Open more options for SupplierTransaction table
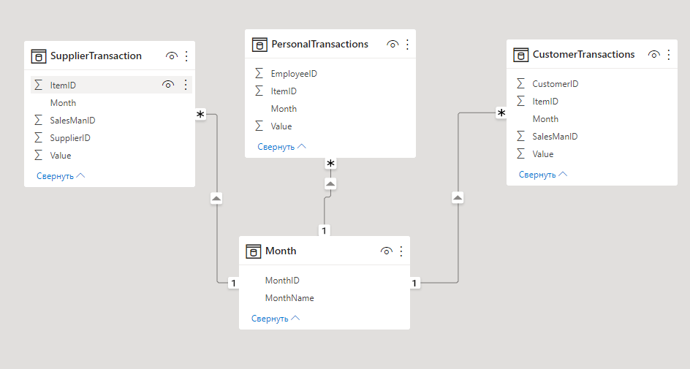 pos(186,56)
